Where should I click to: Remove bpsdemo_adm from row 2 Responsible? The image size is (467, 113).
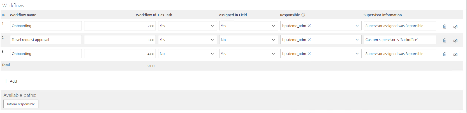click(x=309, y=40)
